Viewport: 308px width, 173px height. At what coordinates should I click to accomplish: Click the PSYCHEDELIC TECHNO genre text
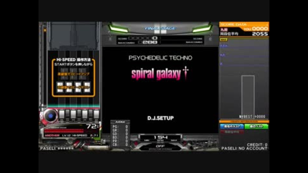click(160, 58)
